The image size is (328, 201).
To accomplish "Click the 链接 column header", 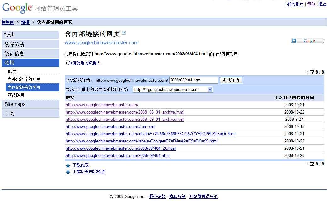I will 70,98.
